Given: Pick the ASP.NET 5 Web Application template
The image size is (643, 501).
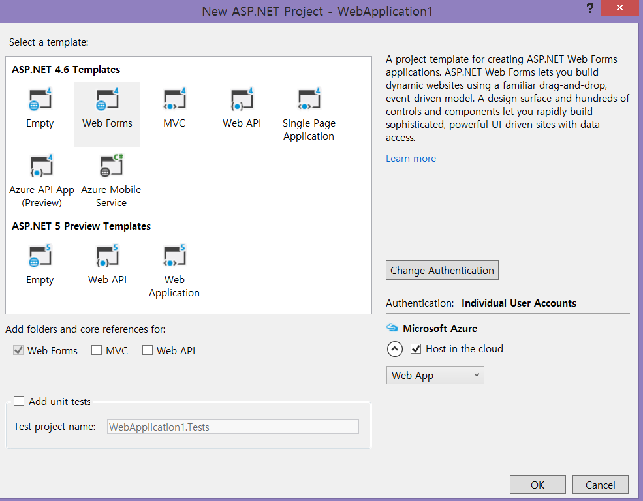Looking at the screenshot, I should [x=174, y=257].
